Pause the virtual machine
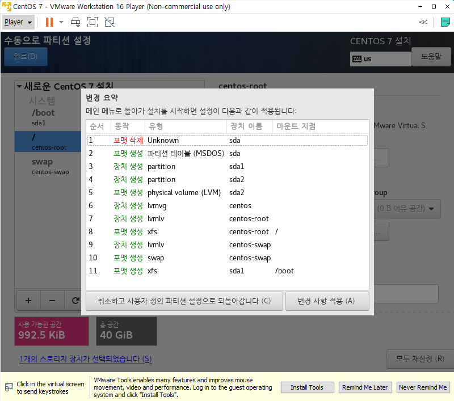 pos(49,22)
